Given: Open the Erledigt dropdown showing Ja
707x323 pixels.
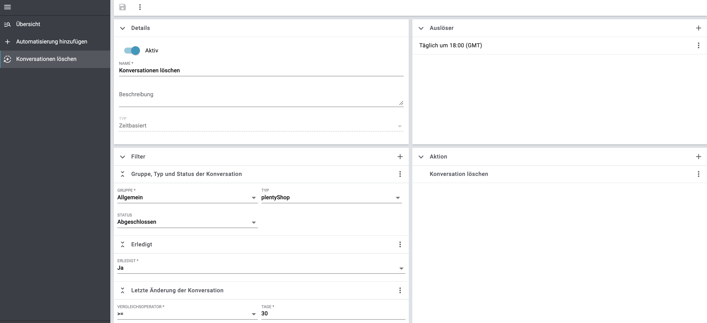Looking at the screenshot, I should pyautogui.click(x=261, y=268).
